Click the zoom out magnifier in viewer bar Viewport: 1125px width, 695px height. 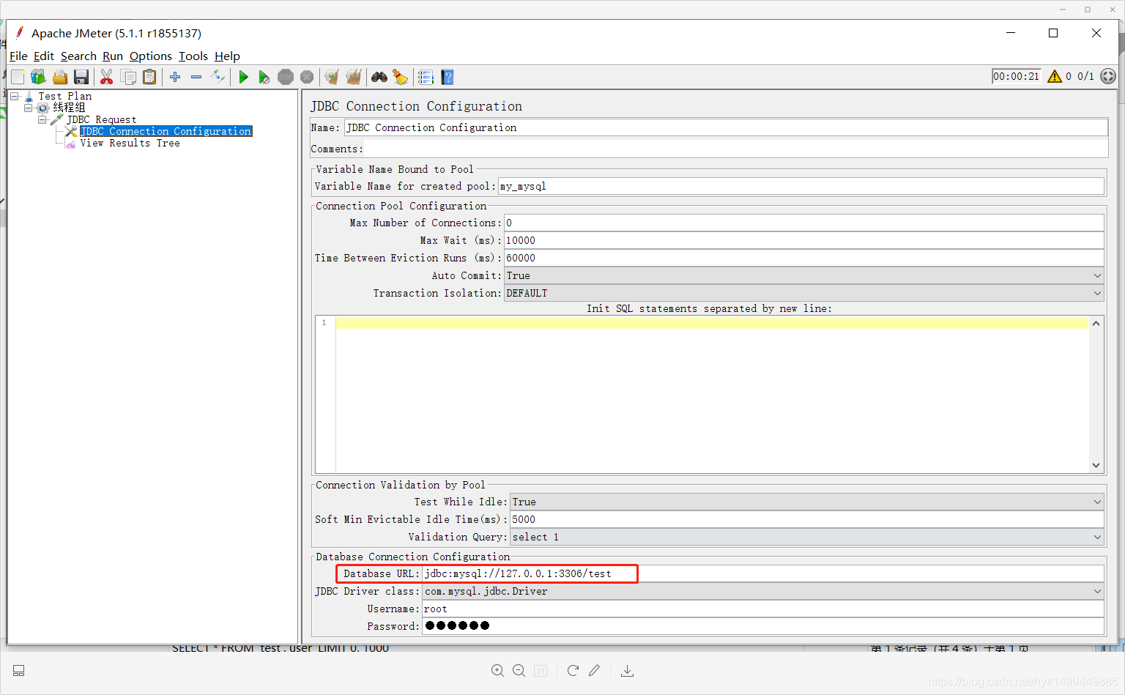[519, 671]
